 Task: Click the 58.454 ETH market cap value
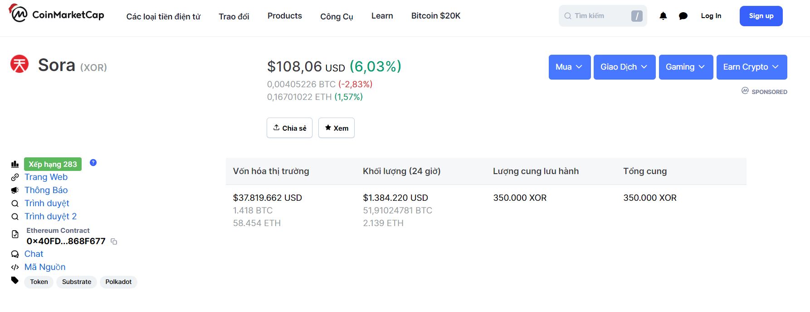pos(257,223)
